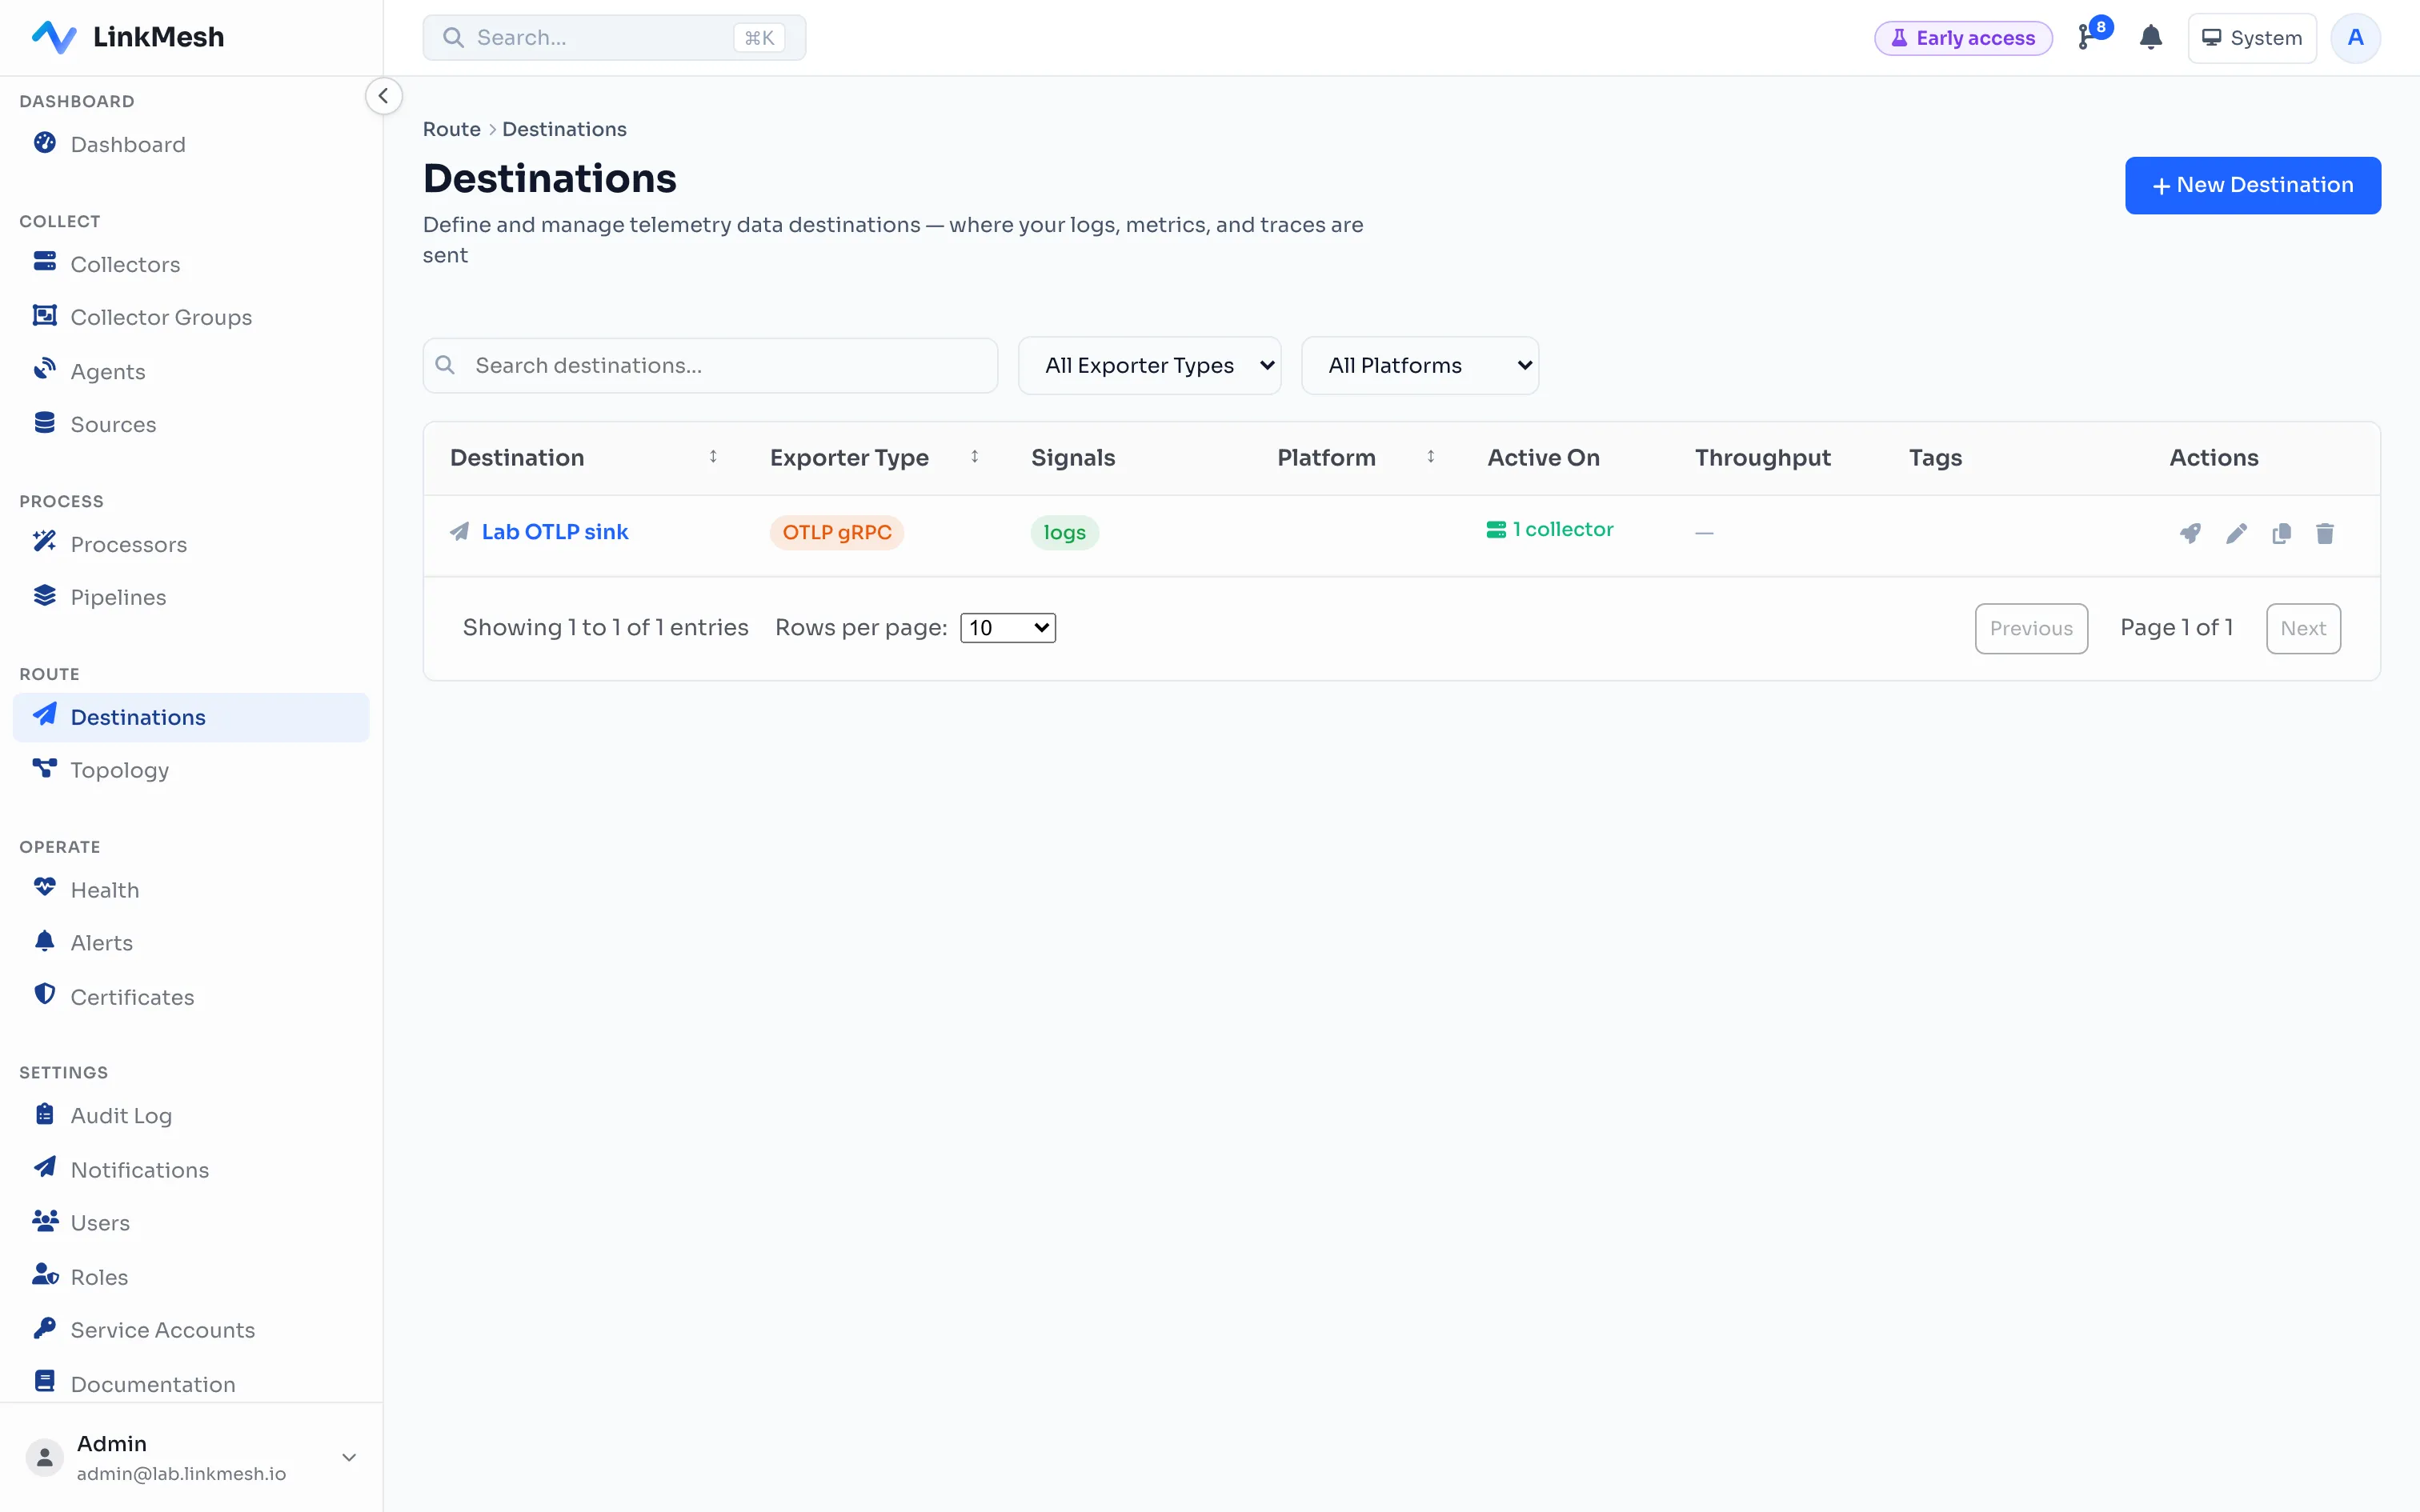Click the New Destination button
The height and width of the screenshot is (1512, 2420).
(x=2252, y=185)
